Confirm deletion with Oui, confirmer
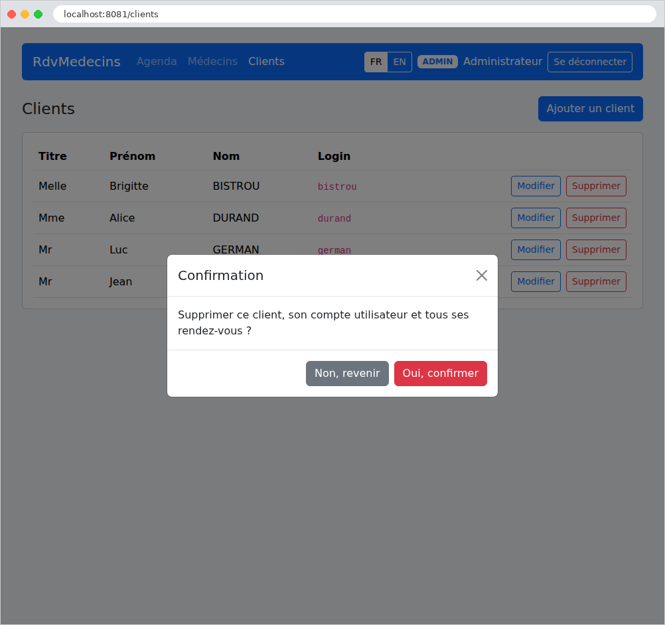Image resolution: width=665 pixels, height=625 pixels. tap(440, 374)
